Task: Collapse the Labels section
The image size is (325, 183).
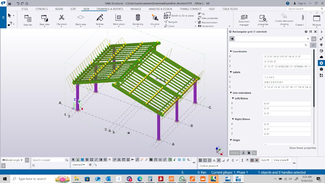Action: (231, 72)
